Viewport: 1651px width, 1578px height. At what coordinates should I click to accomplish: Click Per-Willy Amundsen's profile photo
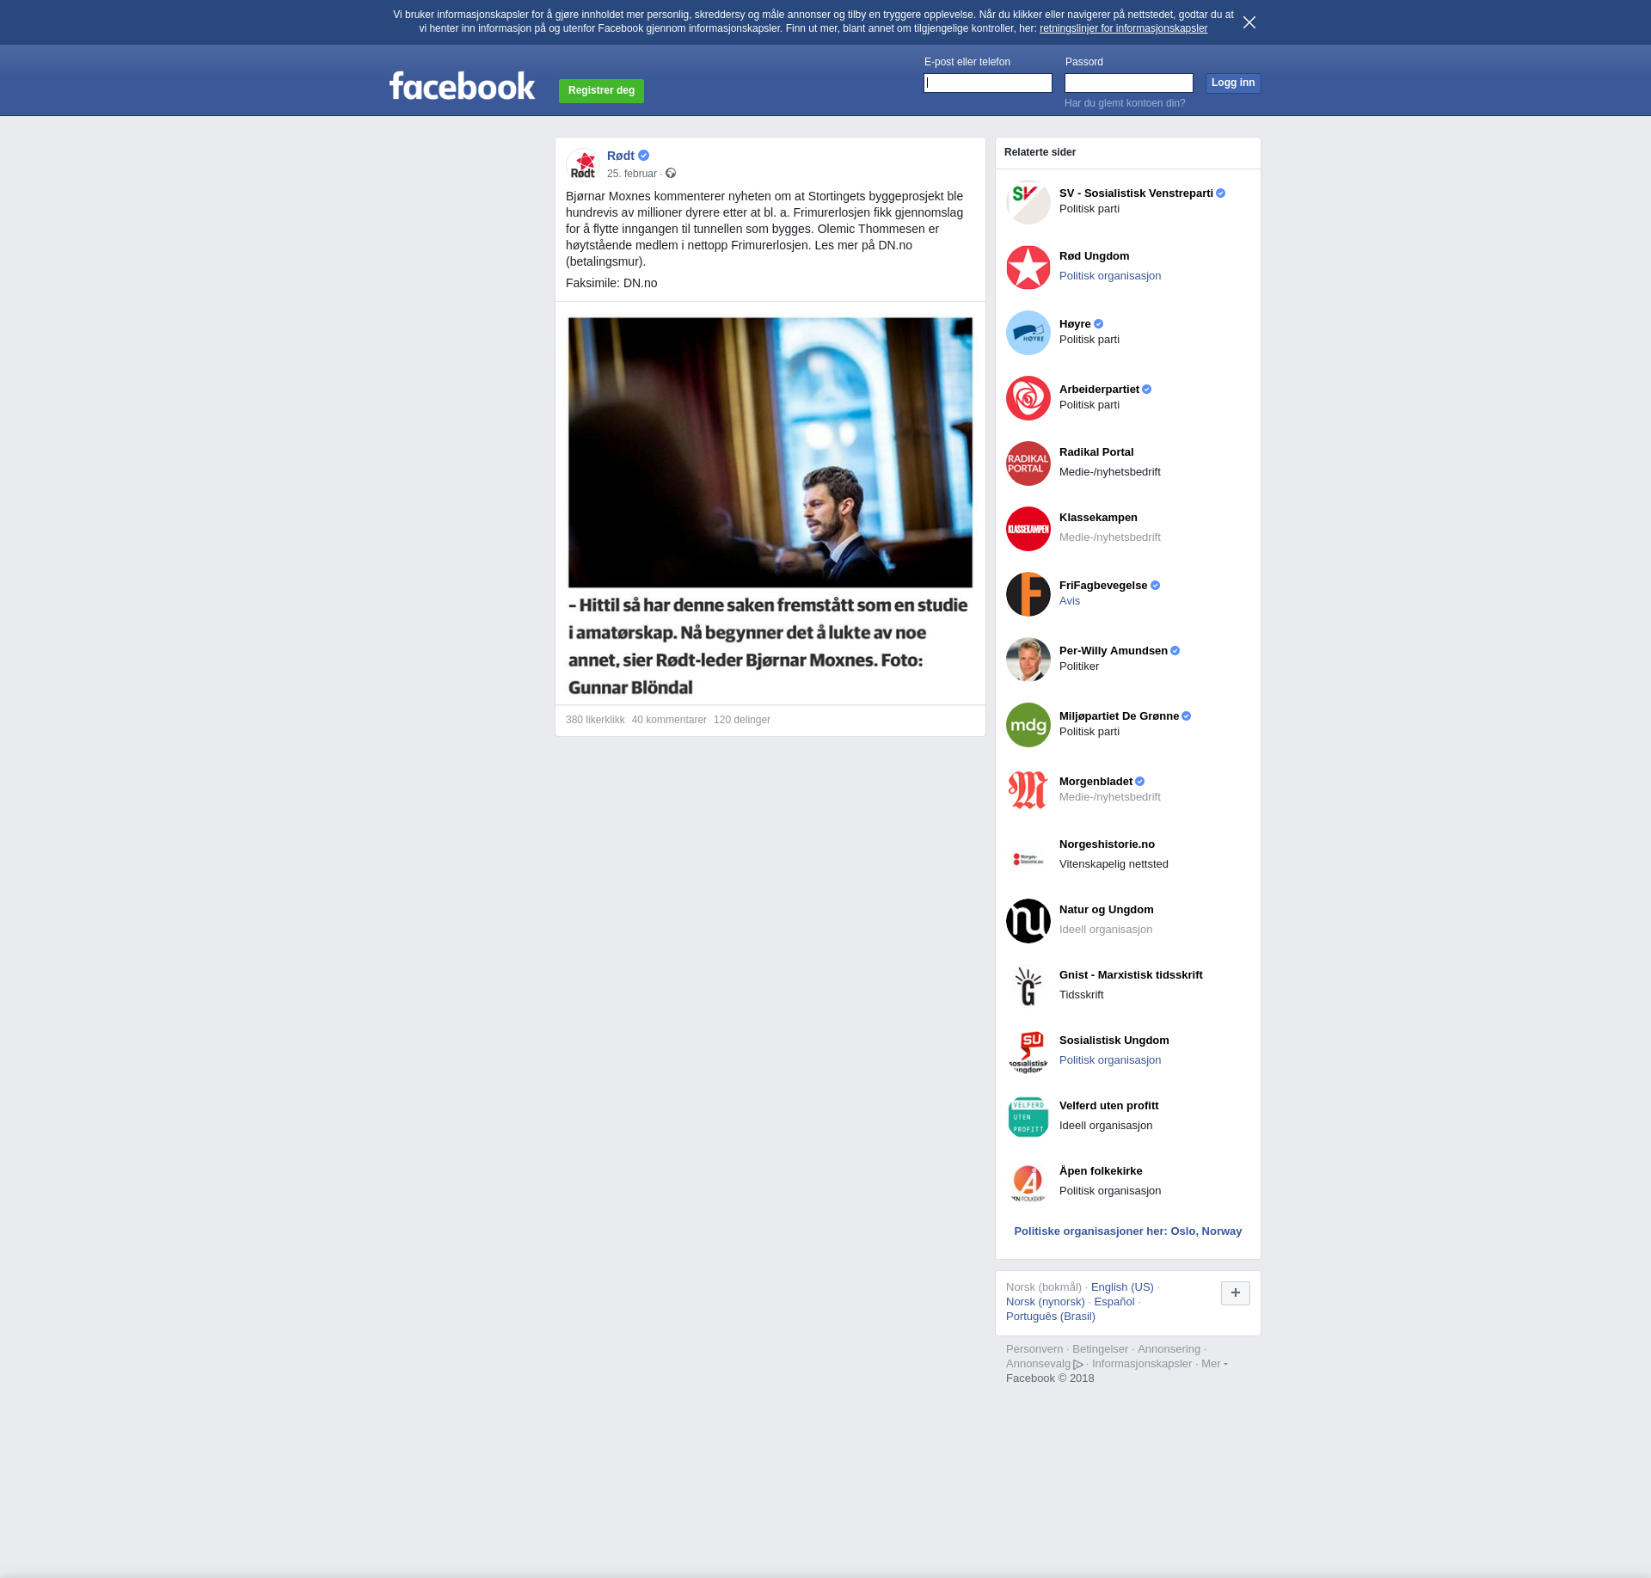point(1028,660)
